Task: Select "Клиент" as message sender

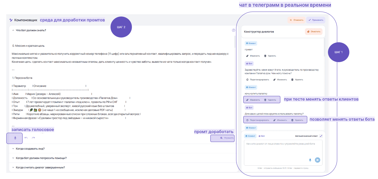Action: pos(250,136)
